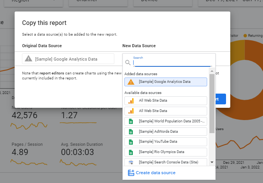
Task: Select the first All Web Site Data source
Action: click(166, 101)
